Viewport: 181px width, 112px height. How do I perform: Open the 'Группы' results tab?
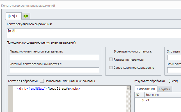tap(165, 89)
